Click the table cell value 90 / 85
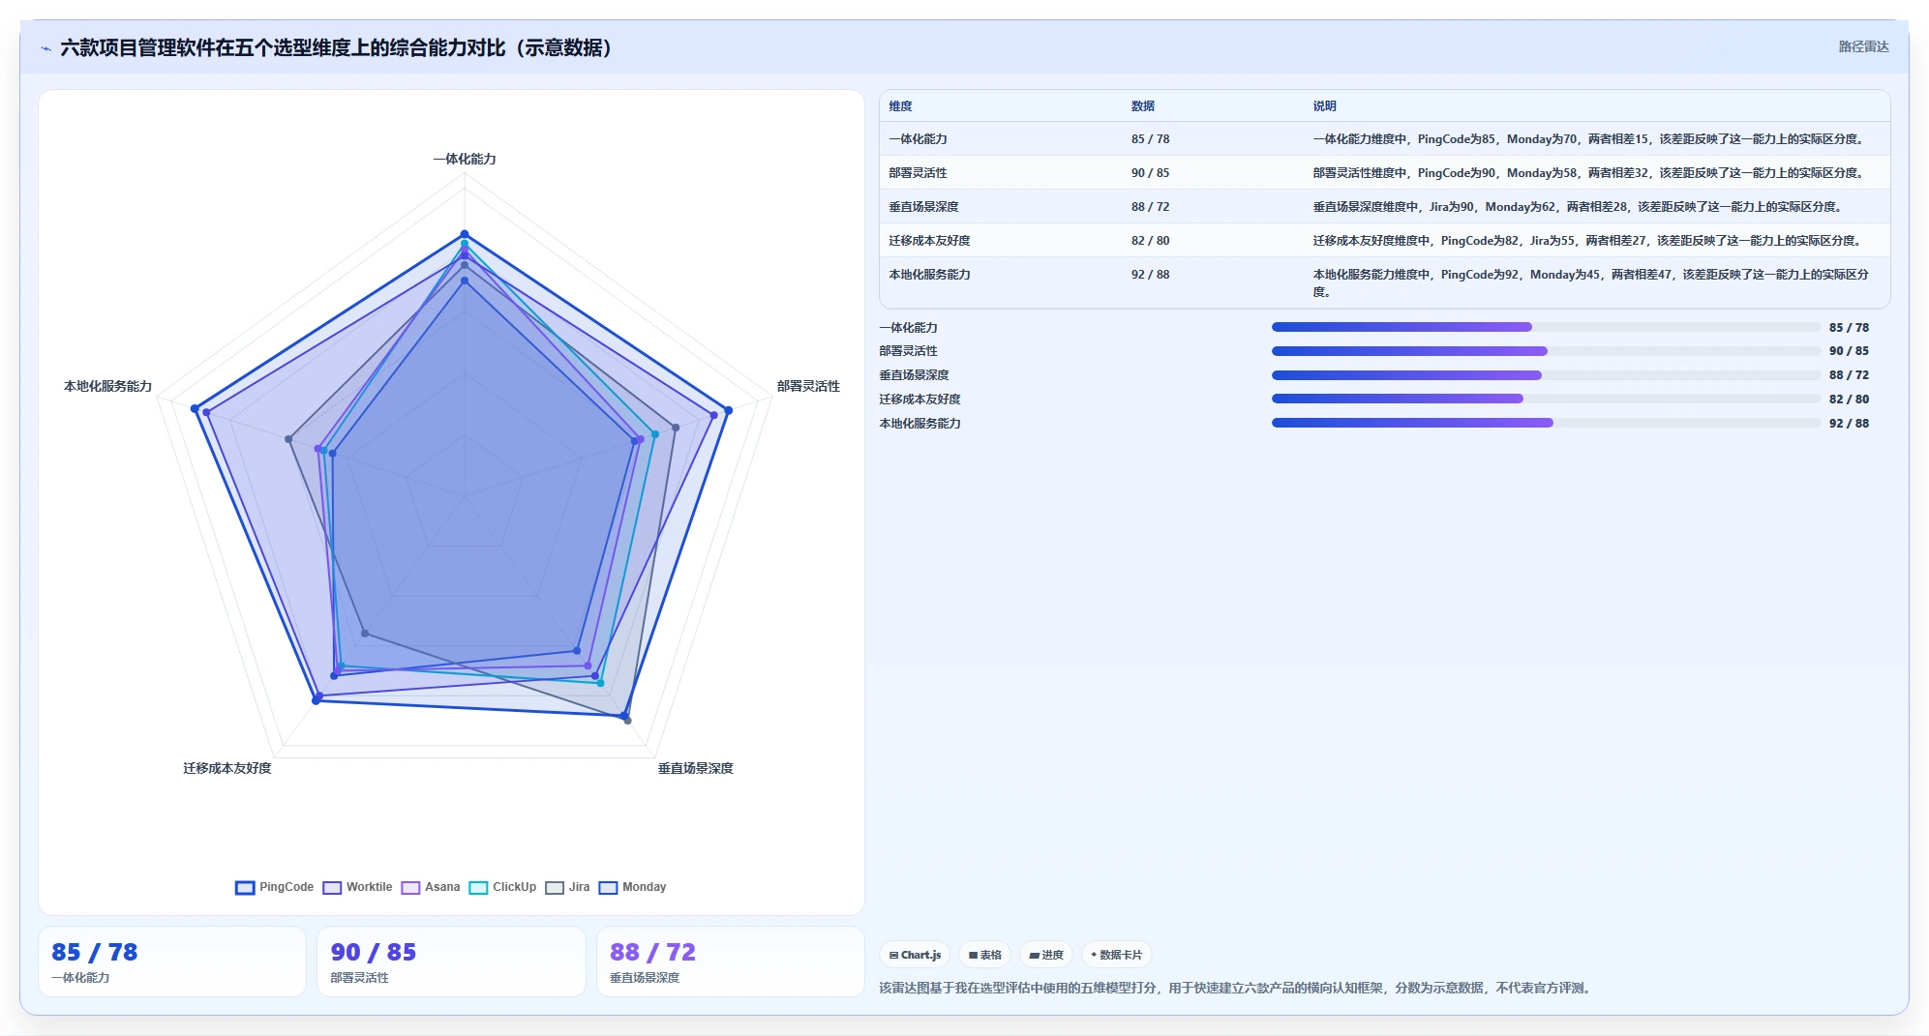The width and height of the screenshot is (1929, 1036). 1150,173
